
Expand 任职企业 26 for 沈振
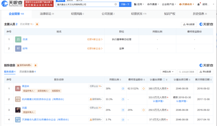(x=95, y=108)
